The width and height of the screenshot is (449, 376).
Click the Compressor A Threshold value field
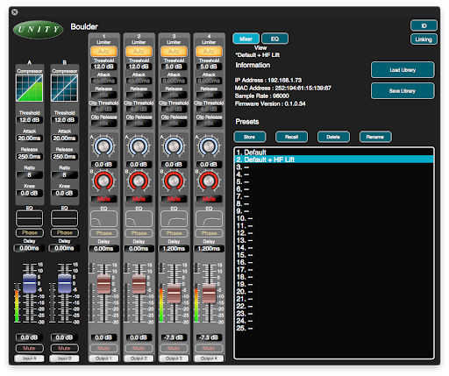pyautogui.click(x=29, y=120)
